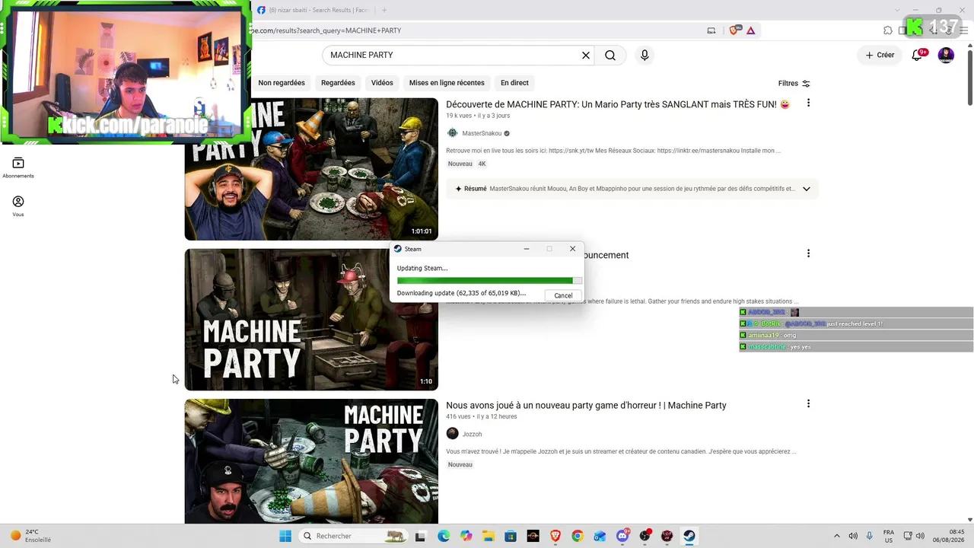
Task: Open the Windows Start menu
Action: [285, 536]
